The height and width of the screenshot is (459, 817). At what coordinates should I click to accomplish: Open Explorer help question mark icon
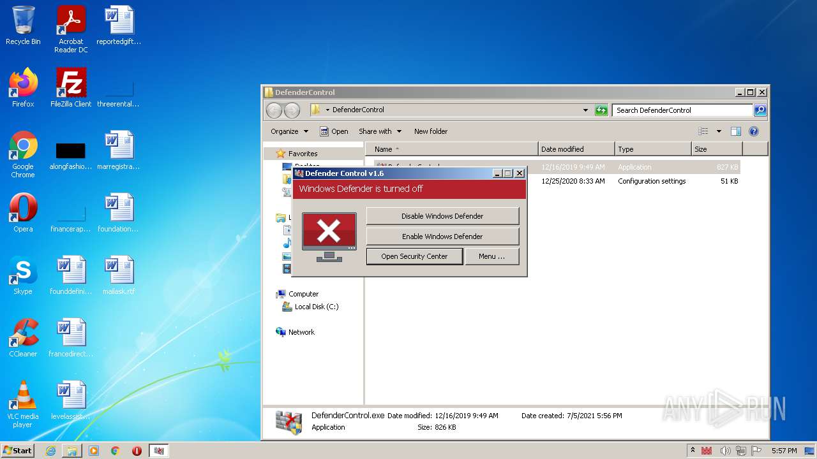click(x=753, y=131)
